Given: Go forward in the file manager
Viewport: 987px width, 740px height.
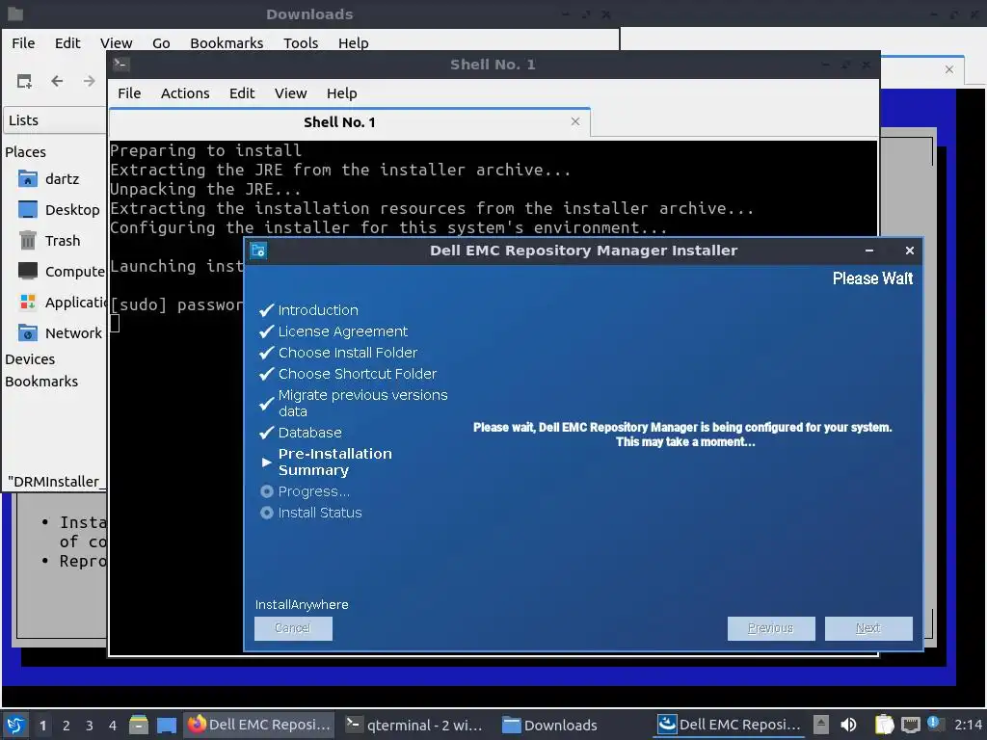Looking at the screenshot, I should click(x=90, y=81).
